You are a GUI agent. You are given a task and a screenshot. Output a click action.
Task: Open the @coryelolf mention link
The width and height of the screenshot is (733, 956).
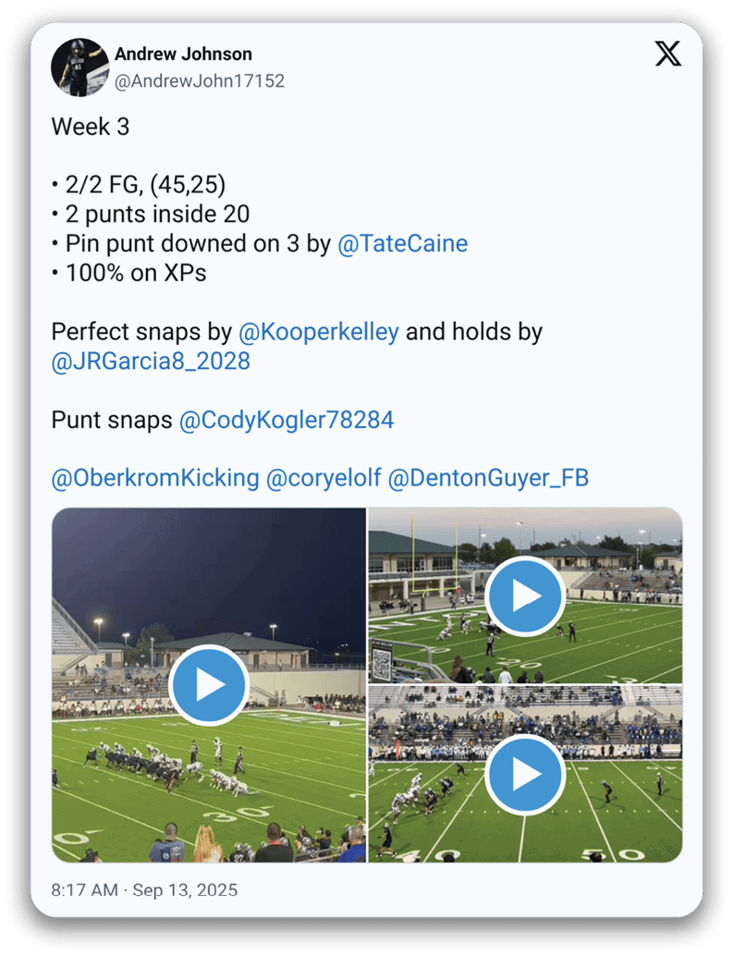324,478
